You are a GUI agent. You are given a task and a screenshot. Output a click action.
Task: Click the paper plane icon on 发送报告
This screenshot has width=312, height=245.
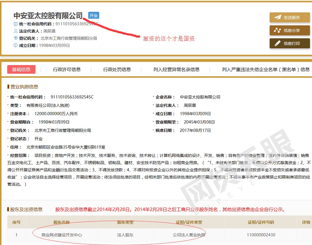pyautogui.click(x=278, y=18)
